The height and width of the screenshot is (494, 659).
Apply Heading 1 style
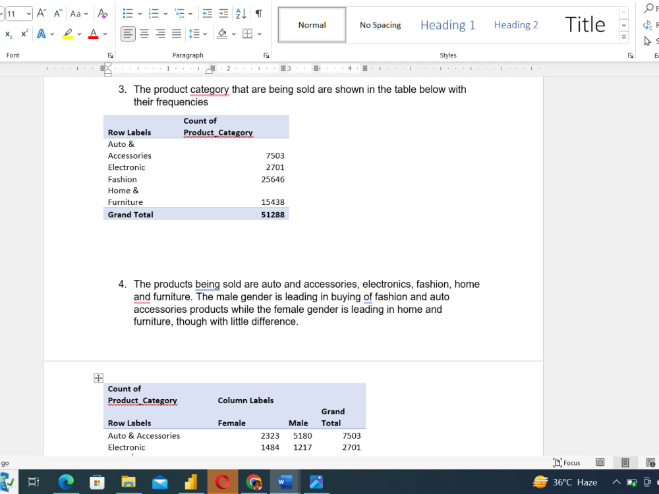[x=447, y=25]
